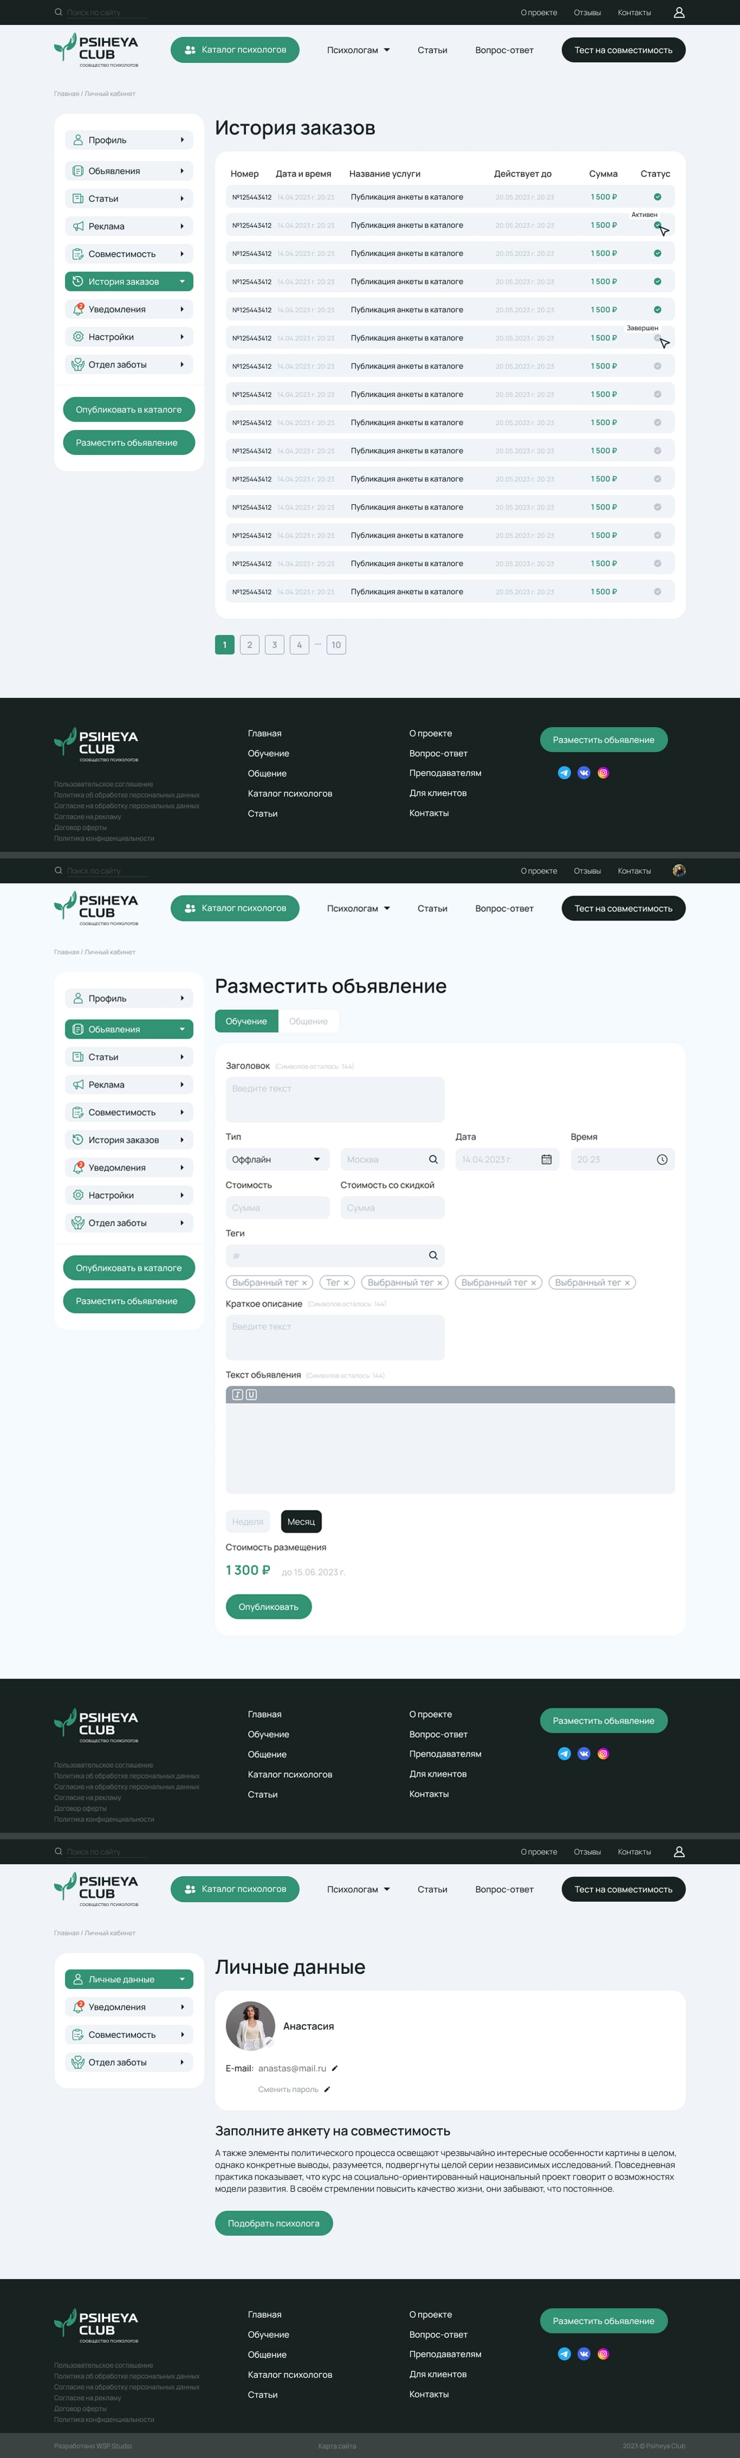
Task: Click "Разработано WSP Studio" at page bottom
Action: tap(94, 2446)
